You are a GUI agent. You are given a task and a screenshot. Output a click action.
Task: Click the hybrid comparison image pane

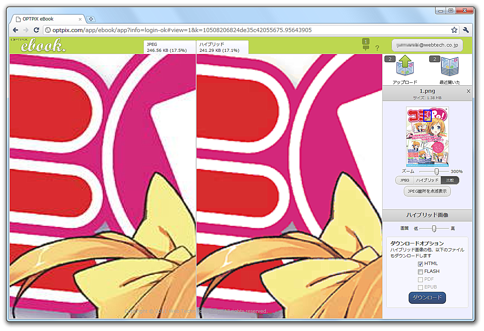point(289,186)
